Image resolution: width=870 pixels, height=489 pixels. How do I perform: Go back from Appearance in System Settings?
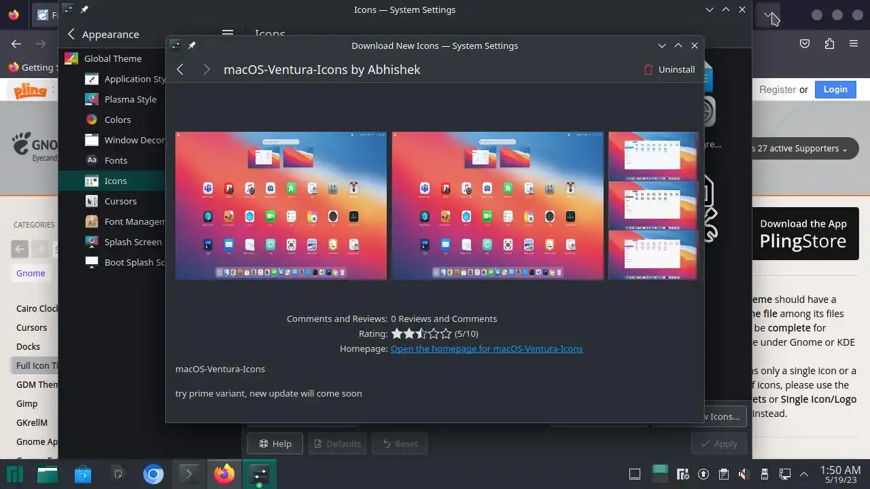71,34
